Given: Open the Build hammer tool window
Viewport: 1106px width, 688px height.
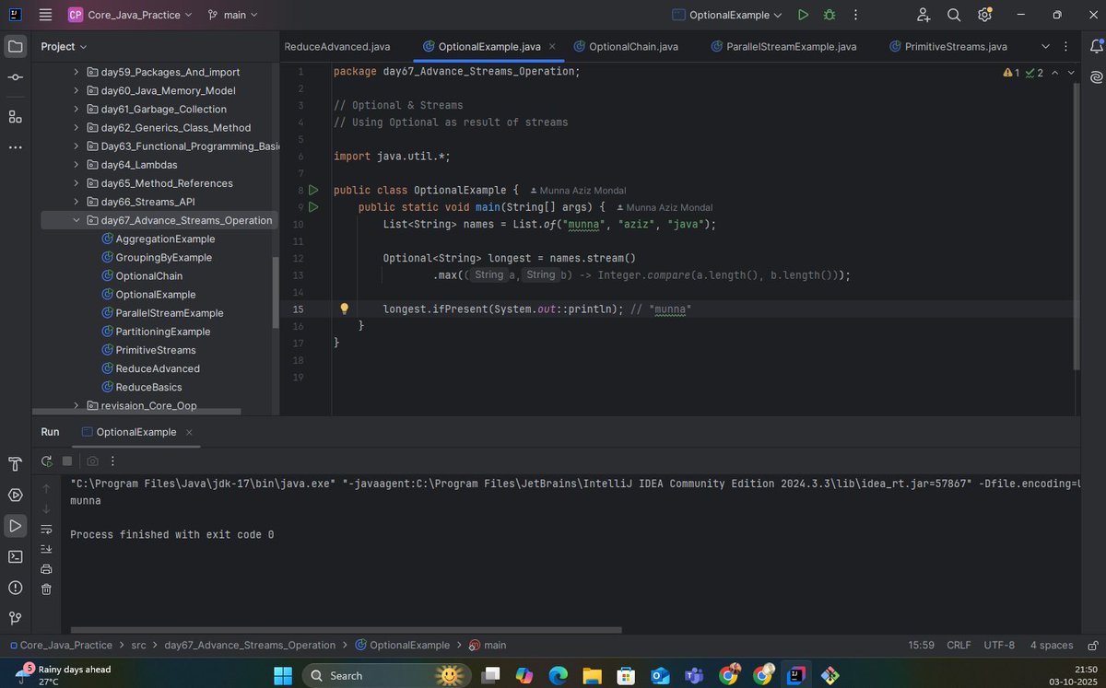Looking at the screenshot, I should pos(15,462).
